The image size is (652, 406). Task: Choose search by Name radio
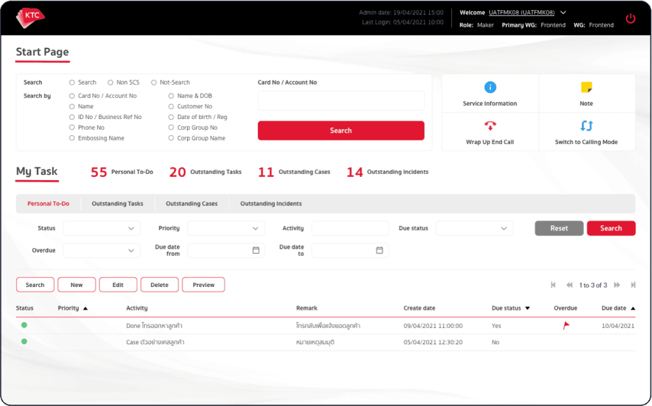[72, 106]
